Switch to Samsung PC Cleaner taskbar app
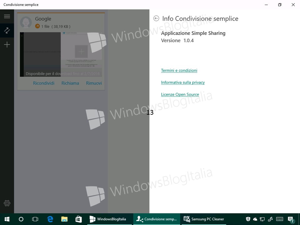The height and width of the screenshot is (225, 300). [x=204, y=219]
